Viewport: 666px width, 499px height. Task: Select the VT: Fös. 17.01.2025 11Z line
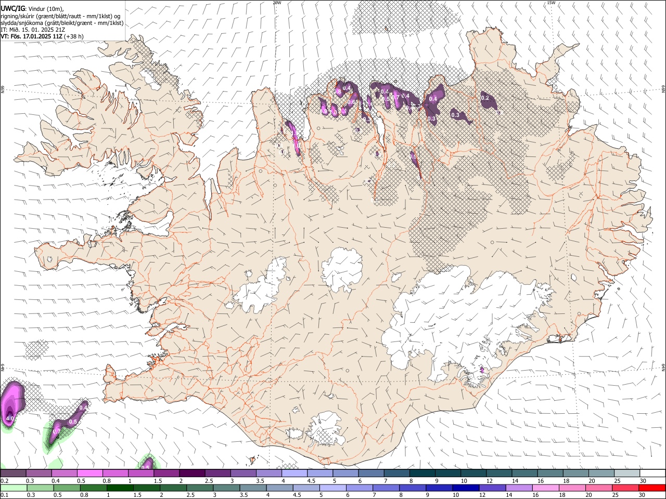(42, 36)
